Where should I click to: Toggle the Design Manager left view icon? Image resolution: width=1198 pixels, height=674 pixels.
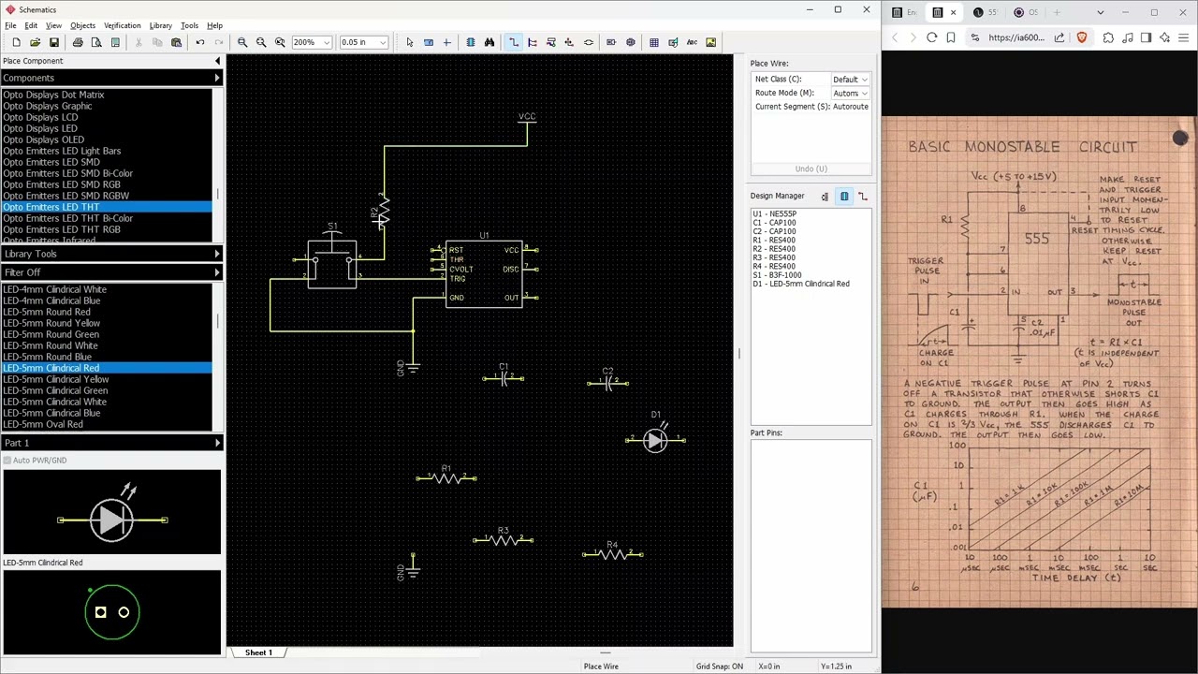(x=825, y=196)
